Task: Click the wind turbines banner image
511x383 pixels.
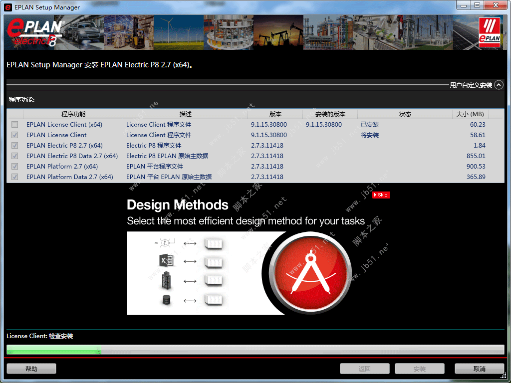Action: point(179,32)
